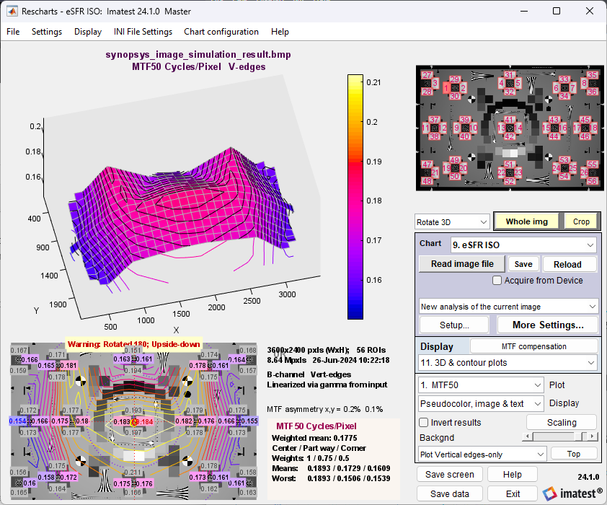607x505 pixels.
Task: Click the 0.155 right-edge contour value
Action: (249, 421)
